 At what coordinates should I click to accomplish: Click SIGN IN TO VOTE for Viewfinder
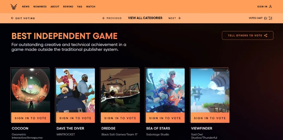(x=210, y=118)
